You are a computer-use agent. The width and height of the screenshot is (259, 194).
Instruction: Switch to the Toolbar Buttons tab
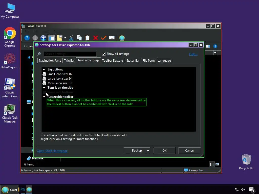click(113, 61)
